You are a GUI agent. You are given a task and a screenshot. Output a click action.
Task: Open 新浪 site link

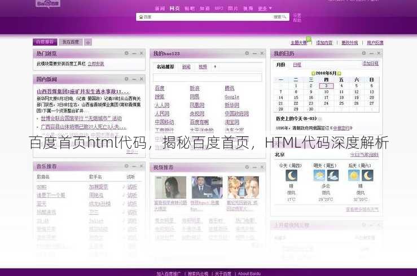pos(195,88)
